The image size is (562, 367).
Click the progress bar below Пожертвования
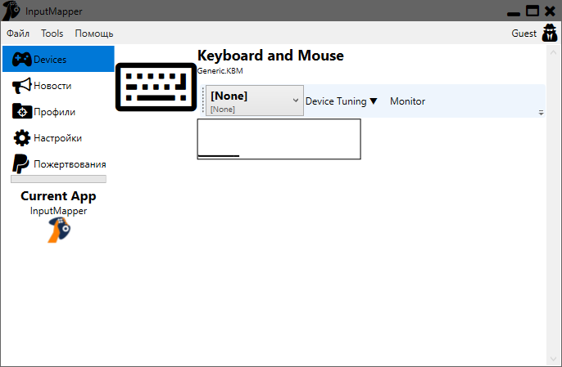[x=58, y=179]
